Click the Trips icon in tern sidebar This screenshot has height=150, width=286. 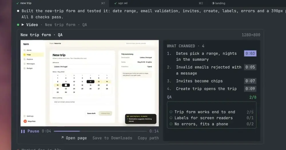(24, 55)
